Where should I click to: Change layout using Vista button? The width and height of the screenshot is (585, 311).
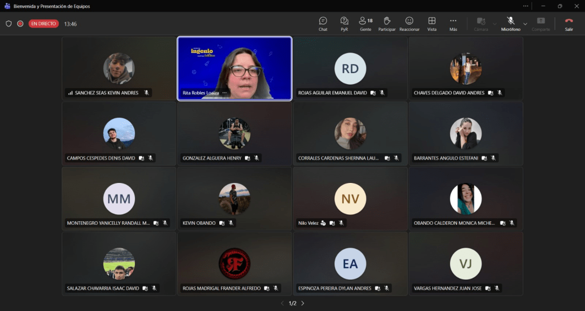click(432, 23)
